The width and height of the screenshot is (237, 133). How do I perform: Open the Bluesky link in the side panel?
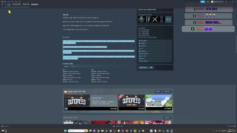click(155, 43)
